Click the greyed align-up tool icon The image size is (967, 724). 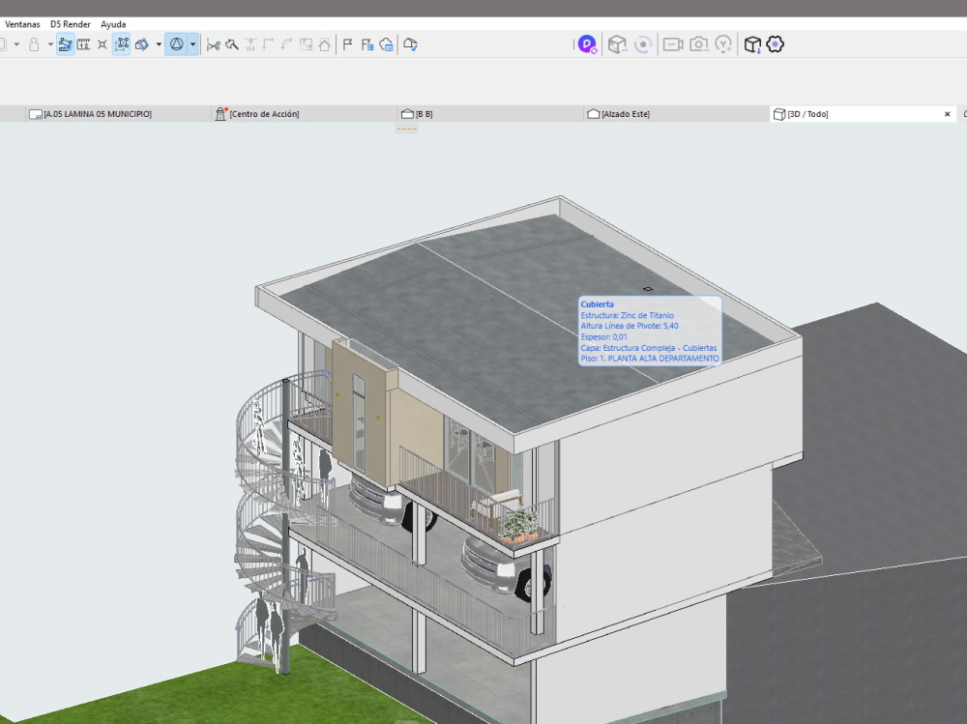point(250,44)
